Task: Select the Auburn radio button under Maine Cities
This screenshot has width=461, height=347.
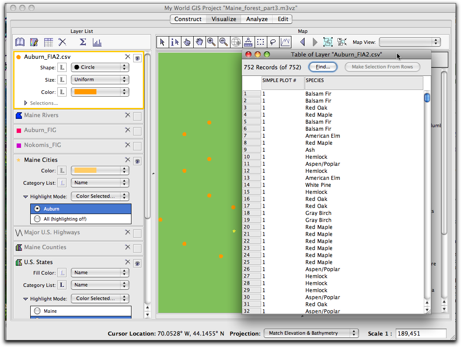Action: pos(37,208)
